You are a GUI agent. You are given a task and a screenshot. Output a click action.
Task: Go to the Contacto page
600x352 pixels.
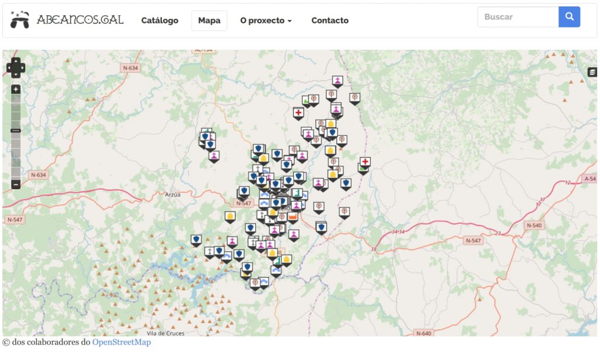coord(330,20)
